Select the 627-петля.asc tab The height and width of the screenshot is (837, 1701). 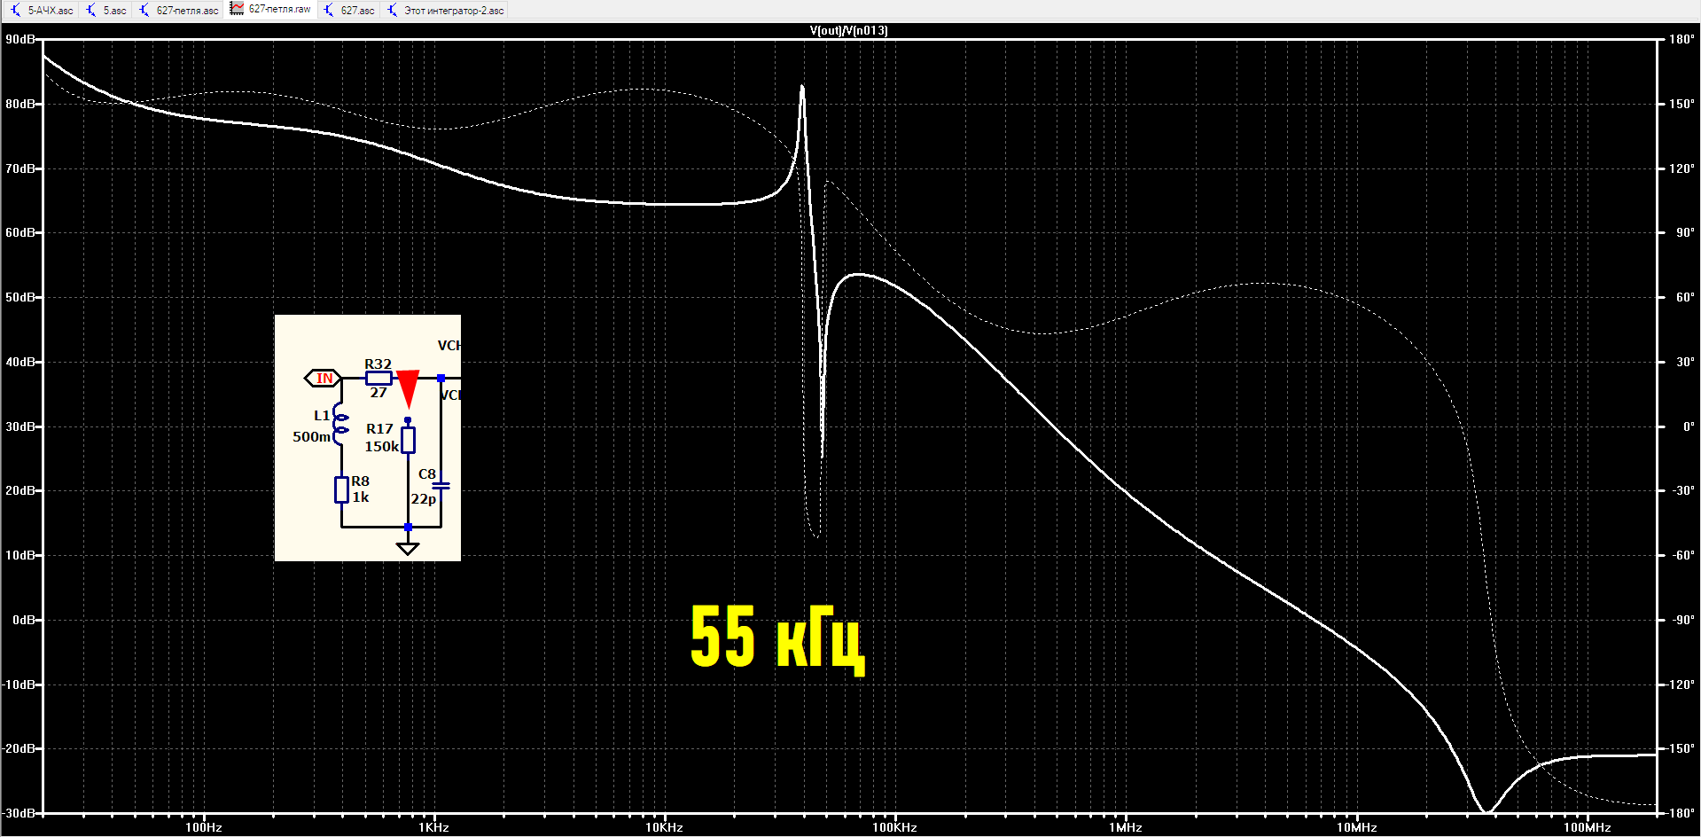tap(179, 10)
